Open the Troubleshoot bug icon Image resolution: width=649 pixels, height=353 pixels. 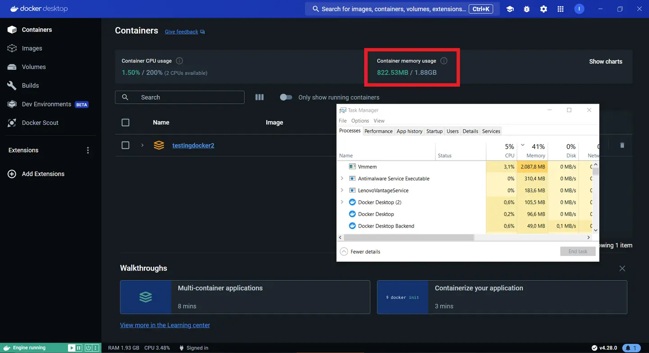pos(527,9)
